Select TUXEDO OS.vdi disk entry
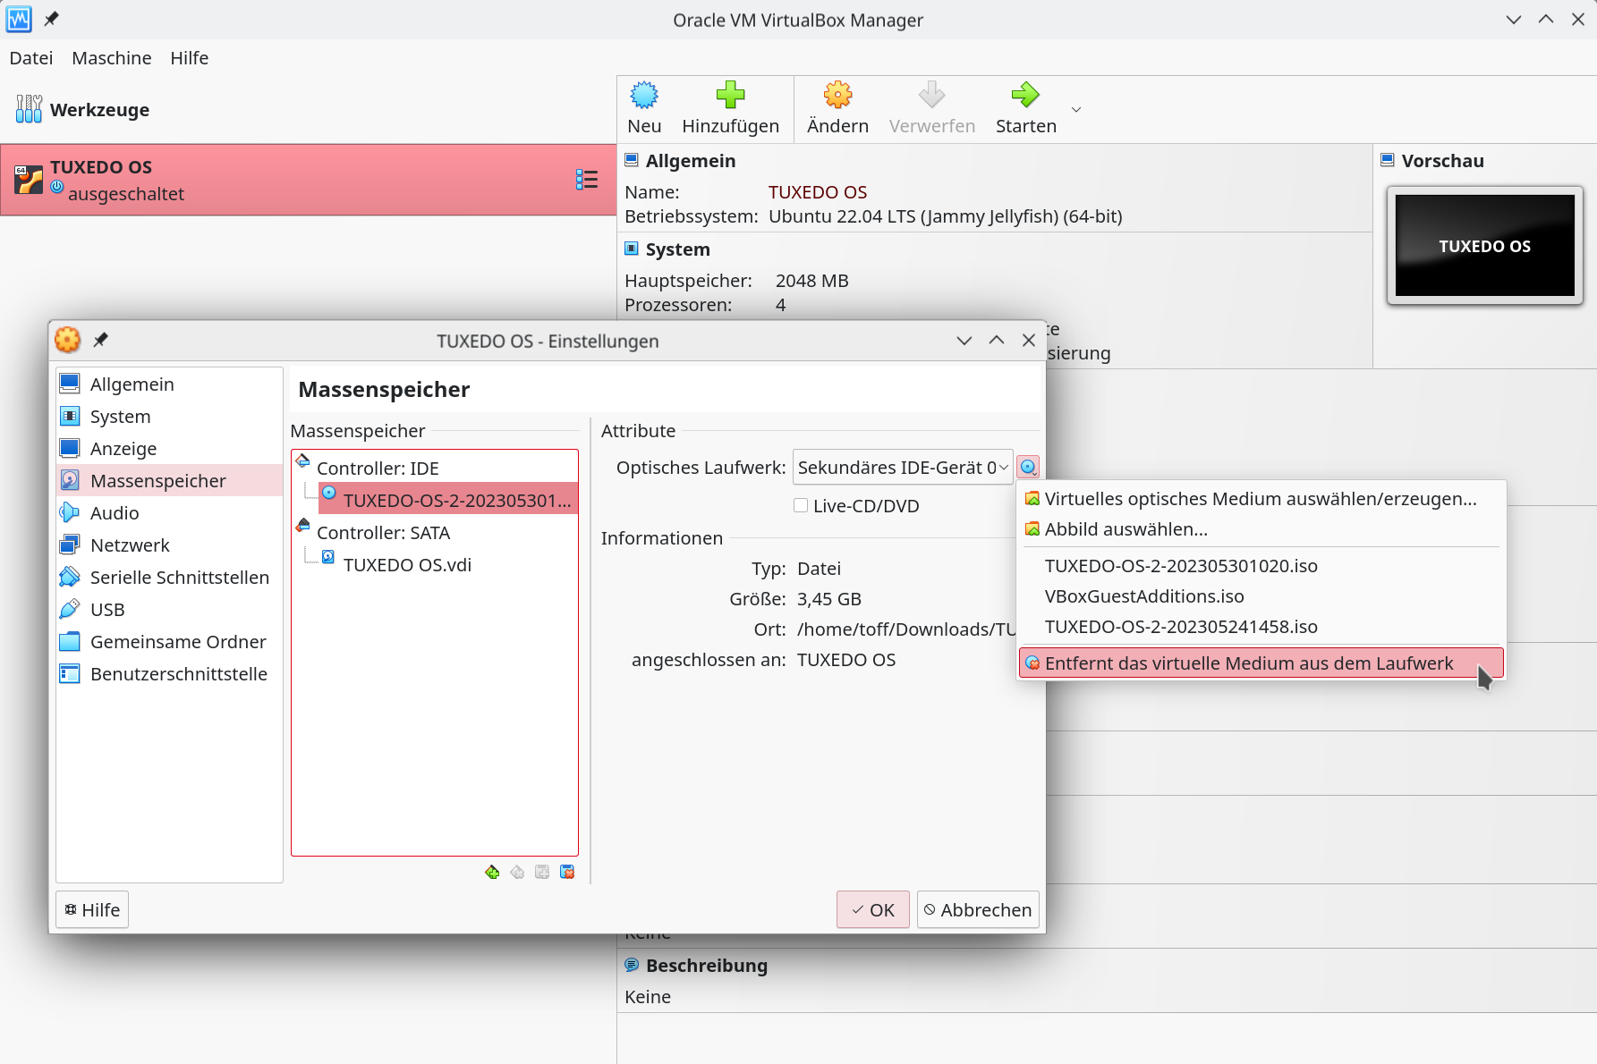The width and height of the screenshot is (1597, 1064). point(407,565)
